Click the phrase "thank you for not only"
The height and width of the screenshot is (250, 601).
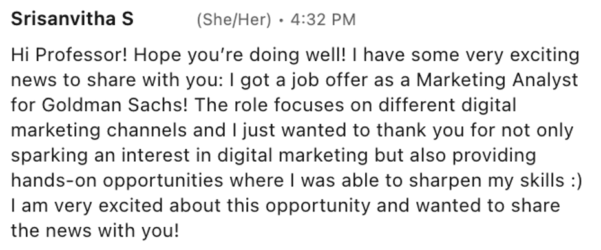pos(475,131)
